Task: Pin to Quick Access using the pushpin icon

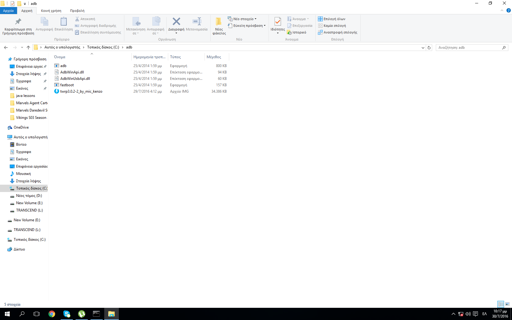Action: pyautogui.click(x=18, y=22)
